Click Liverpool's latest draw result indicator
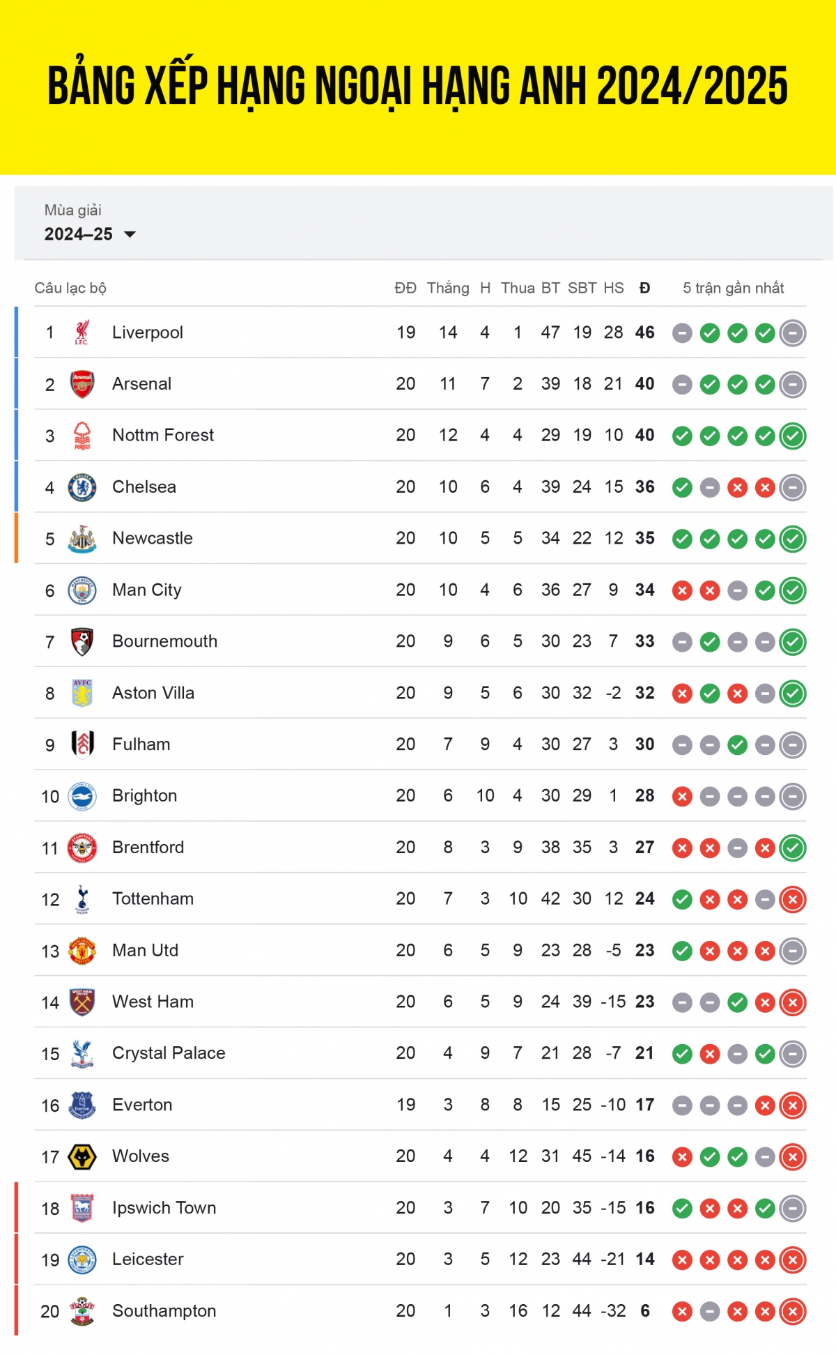This screenshot has height=1355, width=836. coord(793,333)
